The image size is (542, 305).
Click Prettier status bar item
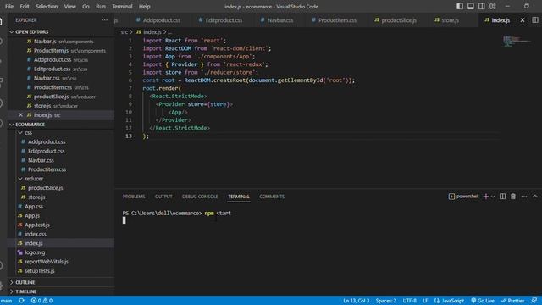512,301
